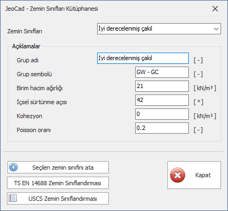Click the Açıklamalar group title

[x=26, y=46]
